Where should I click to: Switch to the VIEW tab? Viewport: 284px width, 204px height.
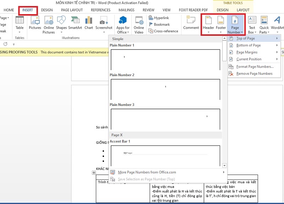pos(166,10)
